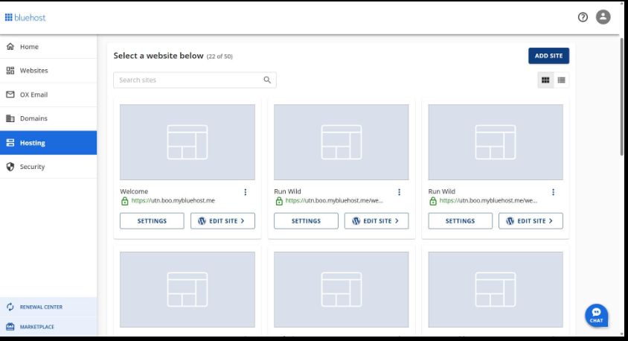Click the ADD SITE button

pos(548,56)
